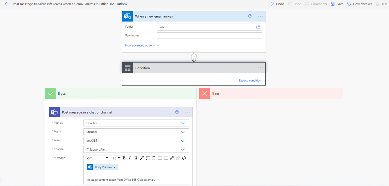Viewport: 389px width, 186px height.
Task: Switch the message editor to HTML code view
Action: pos(184,158)
